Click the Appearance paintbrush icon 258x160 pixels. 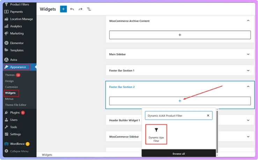click(6, 67)
